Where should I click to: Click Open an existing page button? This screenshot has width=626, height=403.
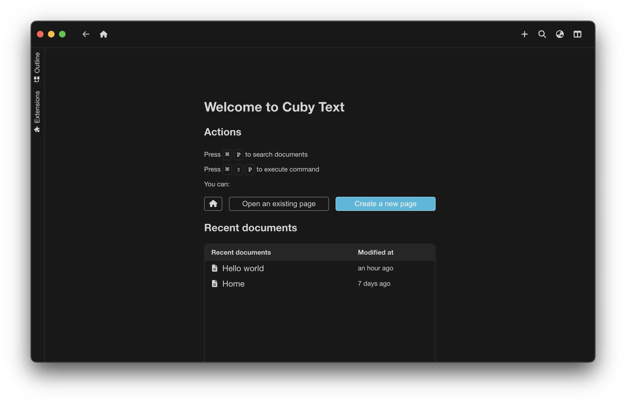click(x=279, y=204)
